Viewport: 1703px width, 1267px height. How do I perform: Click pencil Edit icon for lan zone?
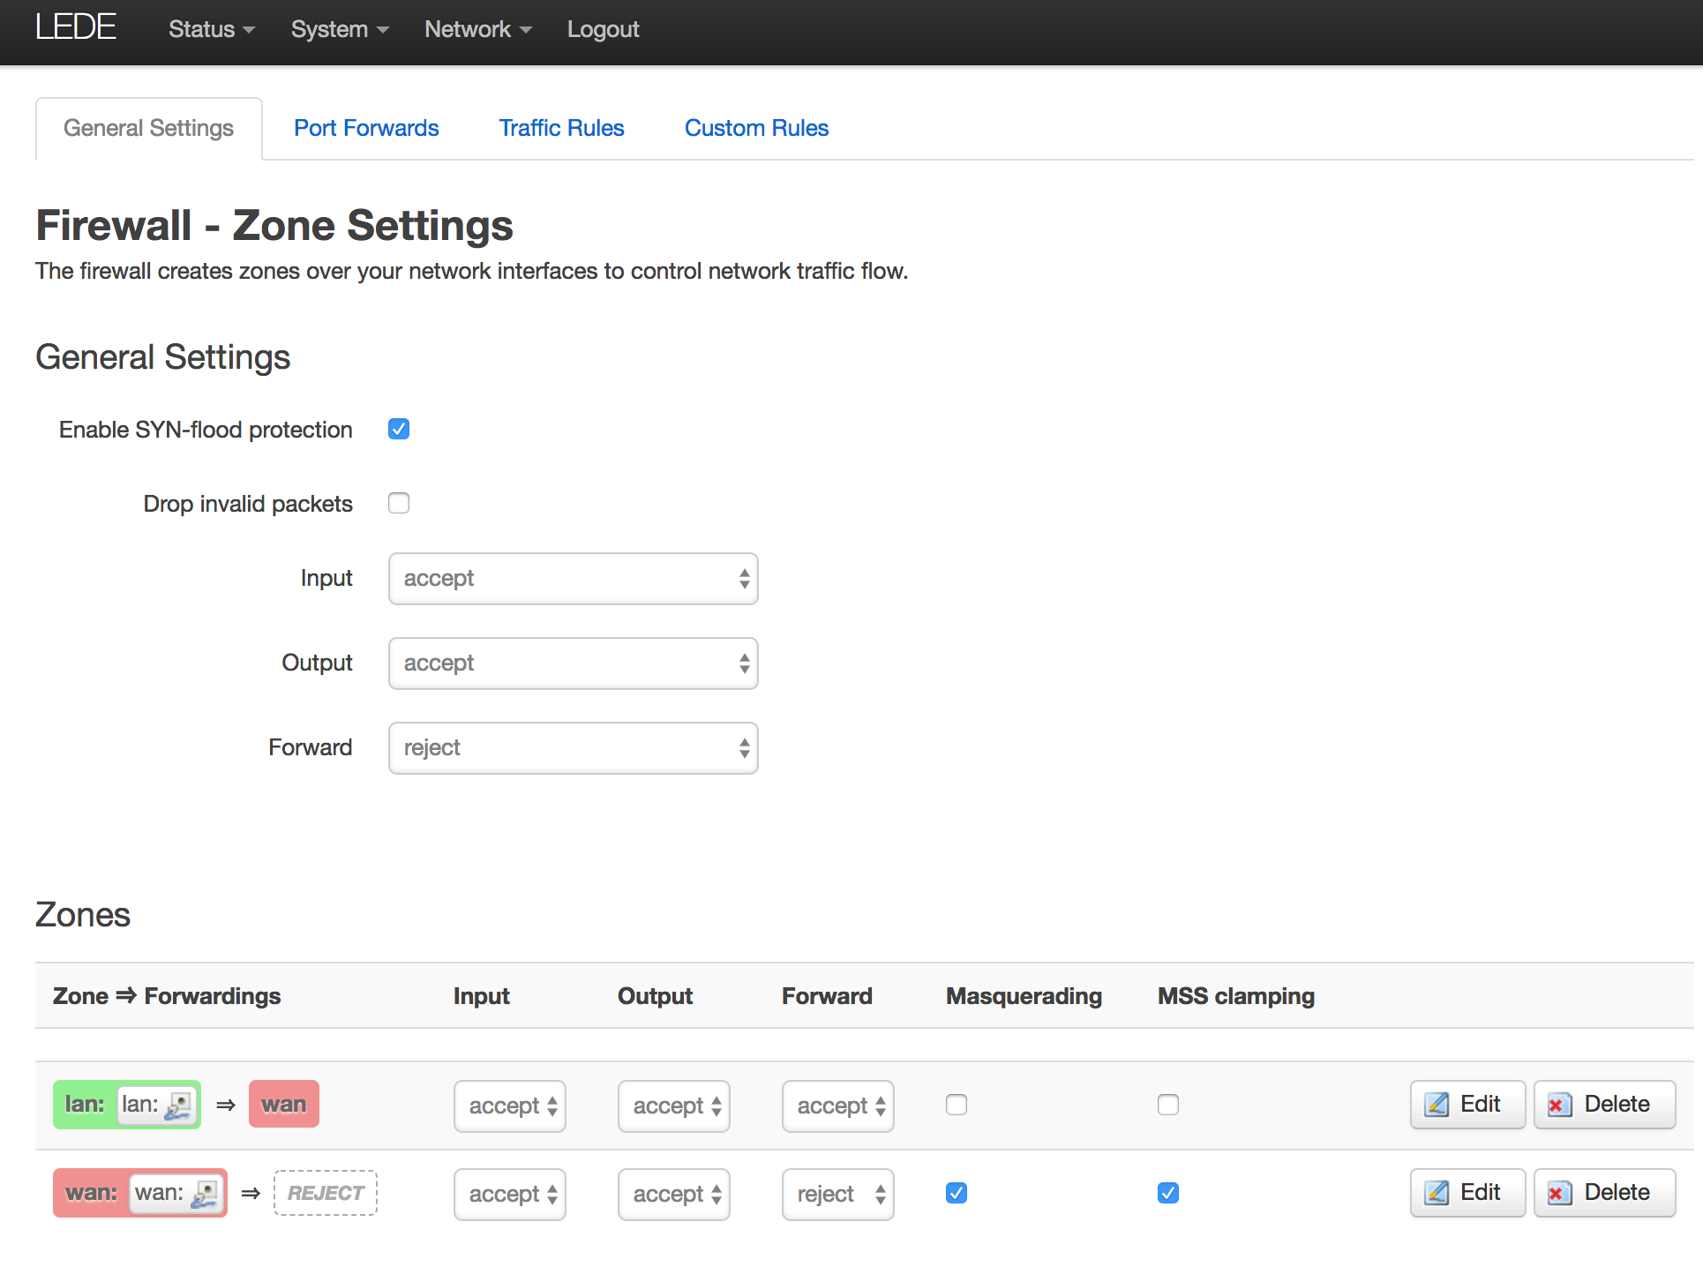pyautogui.click(x=1437, y=1105)
